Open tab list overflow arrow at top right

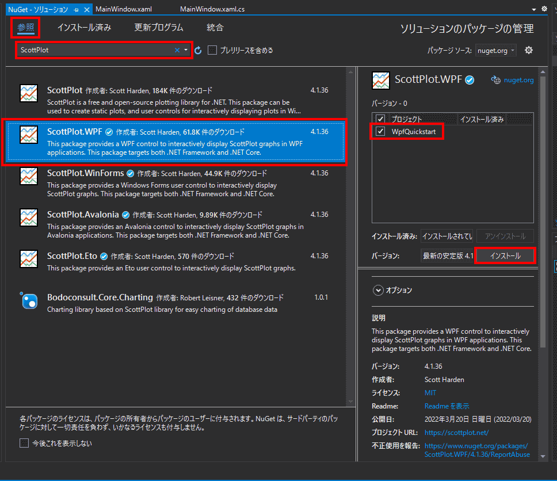[x=533, y=10]
